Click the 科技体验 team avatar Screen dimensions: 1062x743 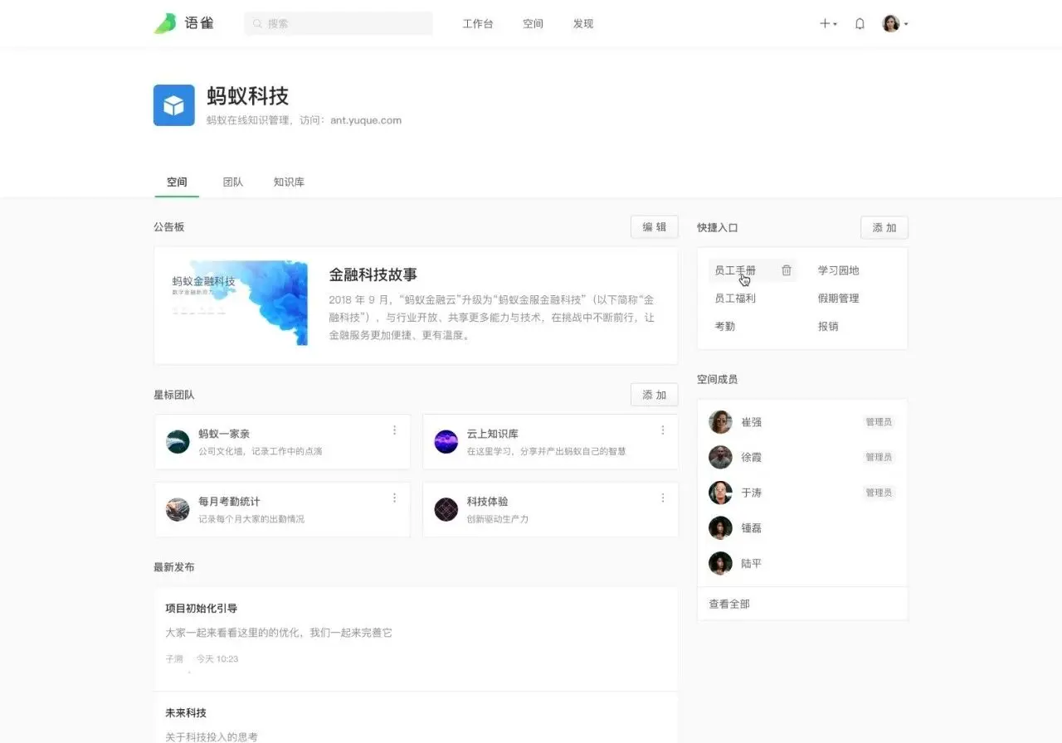(x=446, y=510)
